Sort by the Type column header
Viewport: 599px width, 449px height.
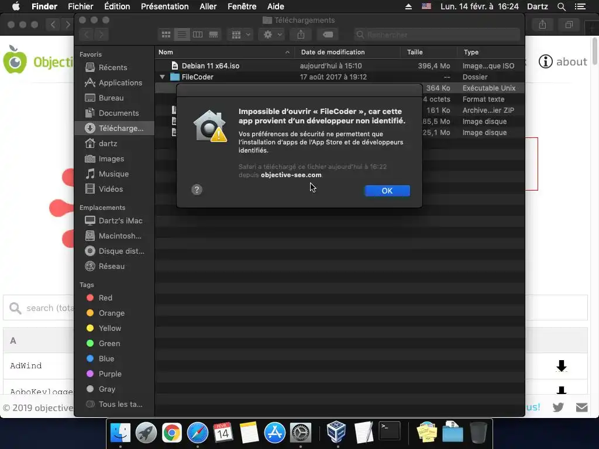(491, 52)
